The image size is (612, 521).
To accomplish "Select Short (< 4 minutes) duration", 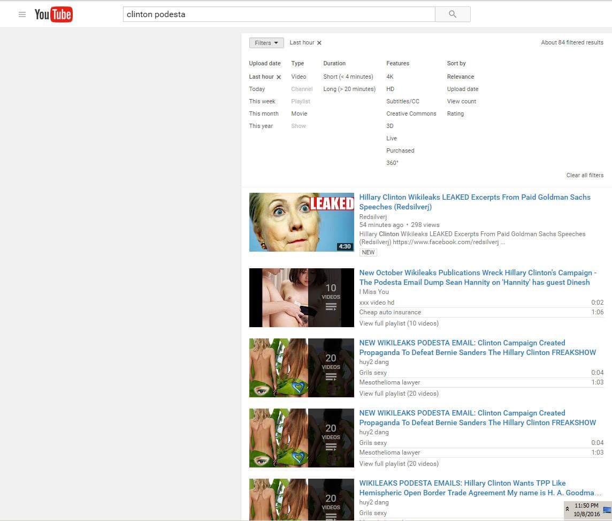I will [348, 77].
